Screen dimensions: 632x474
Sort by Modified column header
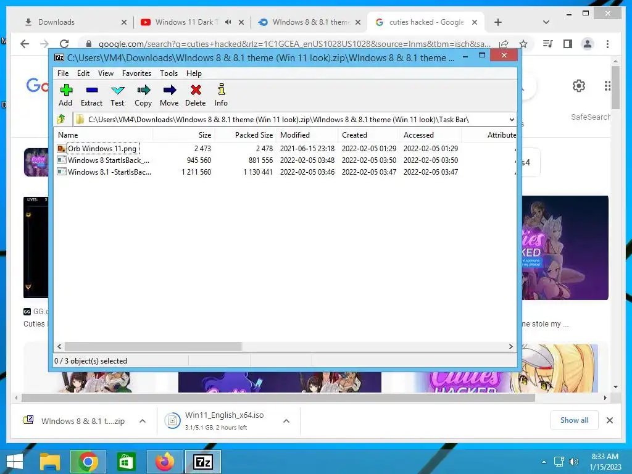click(307, 135)
